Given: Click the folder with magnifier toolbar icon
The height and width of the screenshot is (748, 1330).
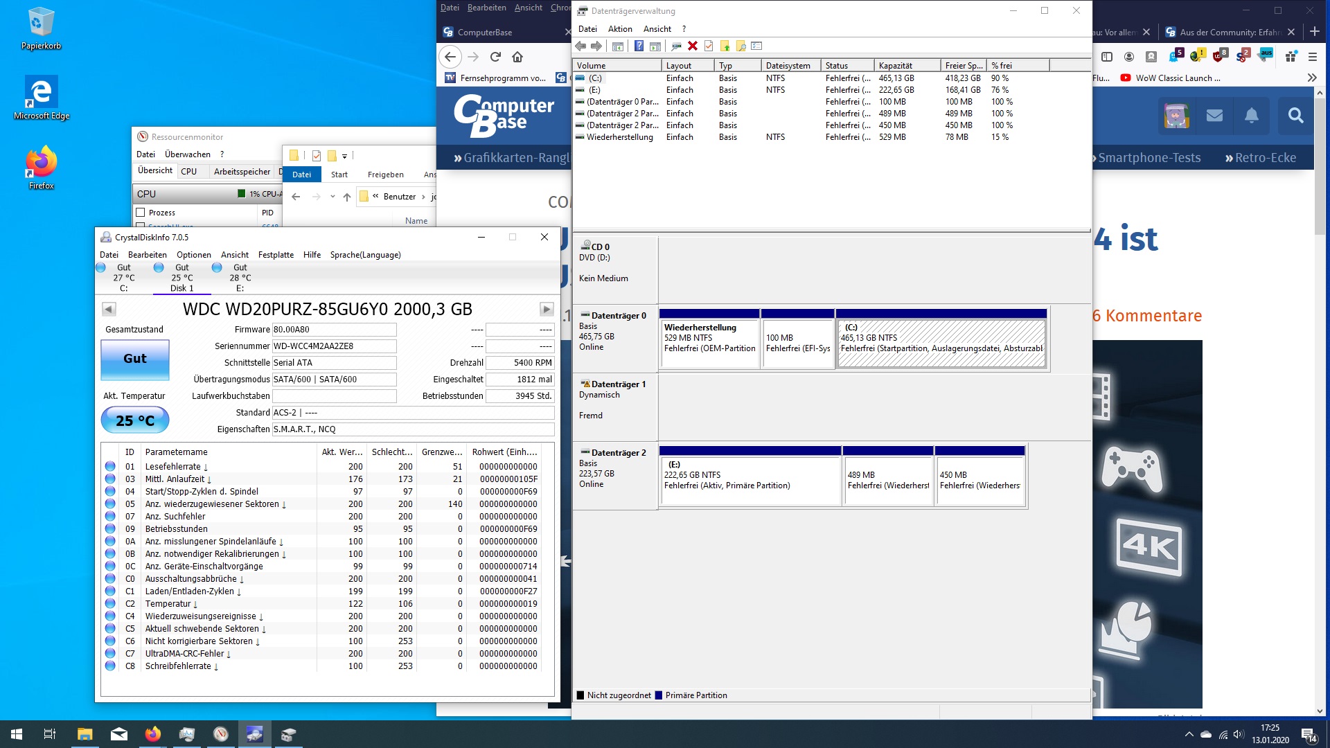Looking at the screenshot, I should click(x=741, y=46).
